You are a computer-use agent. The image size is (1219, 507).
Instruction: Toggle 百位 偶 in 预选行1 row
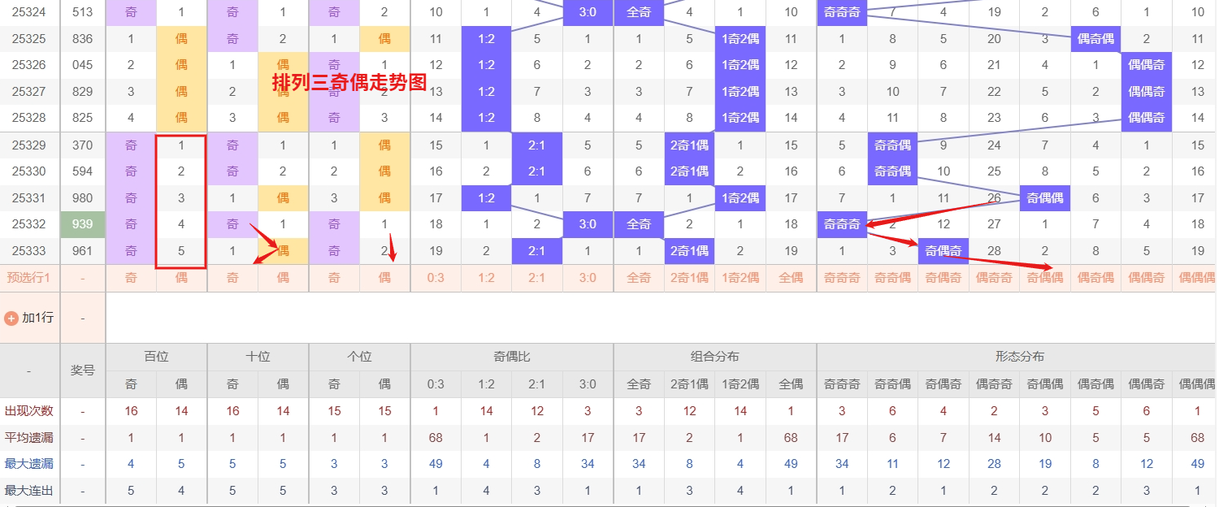(181, 278)
